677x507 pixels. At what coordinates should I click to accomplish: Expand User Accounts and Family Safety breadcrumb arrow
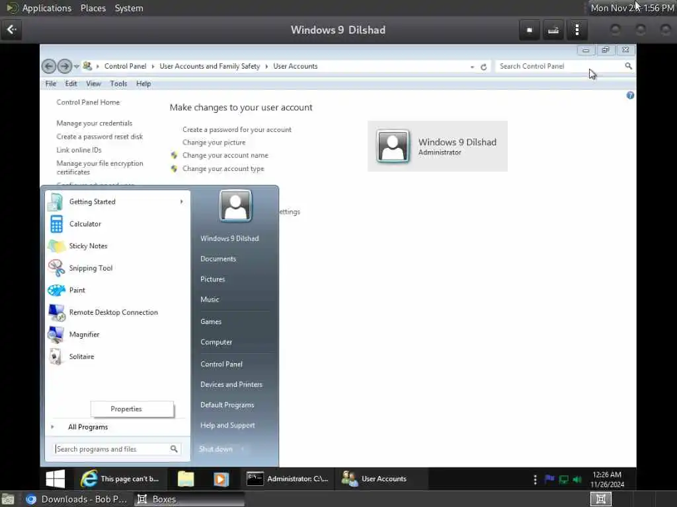click(x=266, y=67)
